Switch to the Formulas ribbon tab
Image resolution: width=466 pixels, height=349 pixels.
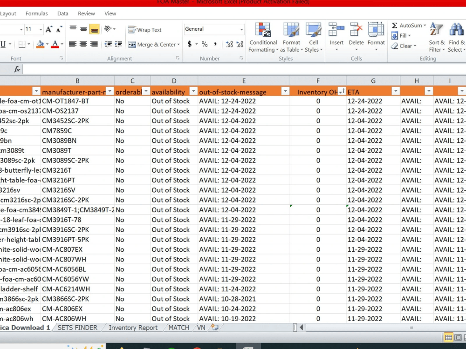(x=36, y=13)
